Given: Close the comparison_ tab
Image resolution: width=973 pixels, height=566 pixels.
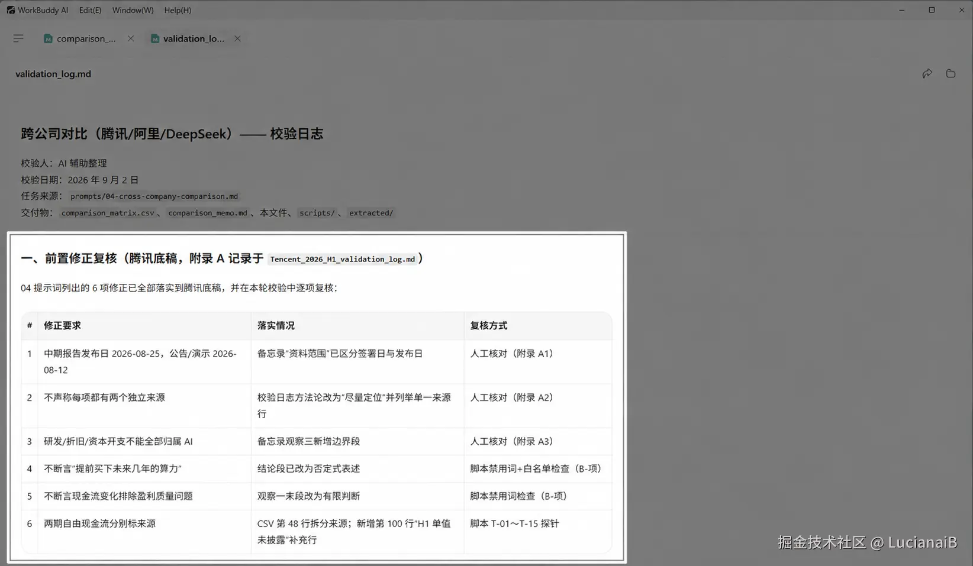Looking at the screenshot, I should click(131, 38).
